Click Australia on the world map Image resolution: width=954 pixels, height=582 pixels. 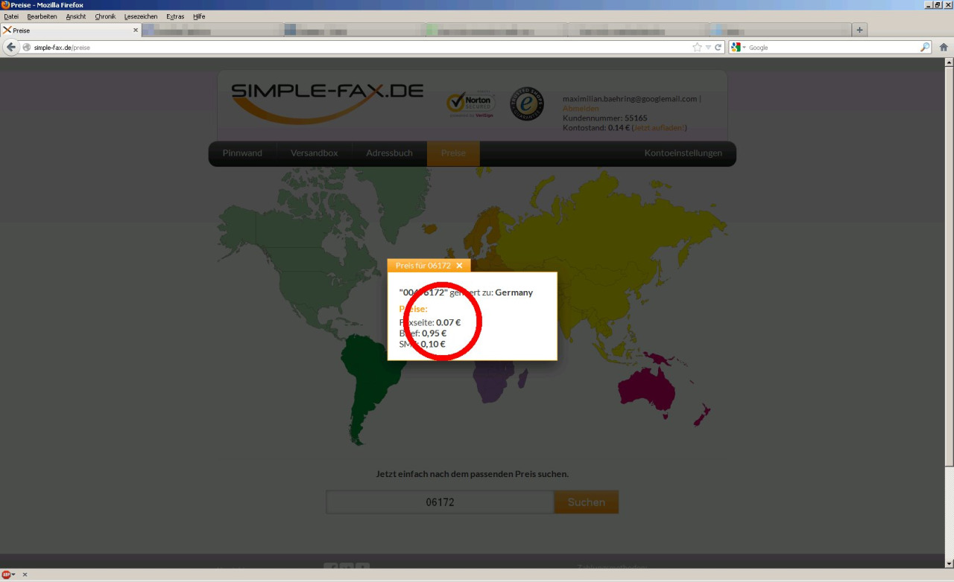[648, 390]
